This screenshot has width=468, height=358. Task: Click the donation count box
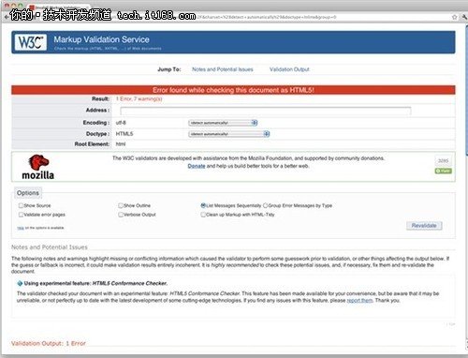[443, 161]
